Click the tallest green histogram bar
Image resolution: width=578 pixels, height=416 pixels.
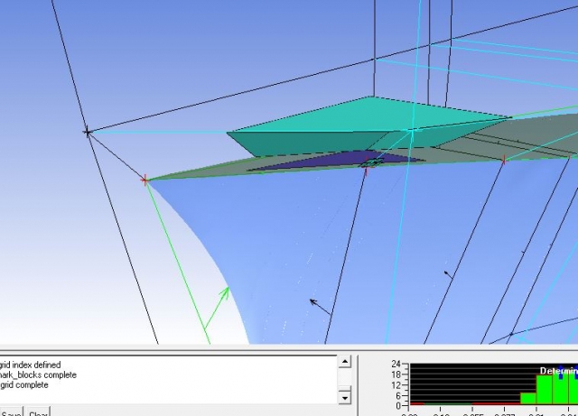[x=560, y=385]
